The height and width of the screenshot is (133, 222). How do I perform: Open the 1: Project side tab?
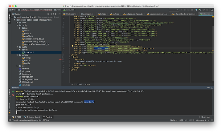click(x=10, y=18)
